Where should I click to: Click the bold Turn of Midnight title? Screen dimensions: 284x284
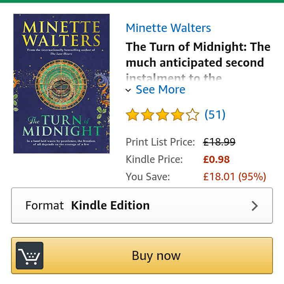coord(198,54)
